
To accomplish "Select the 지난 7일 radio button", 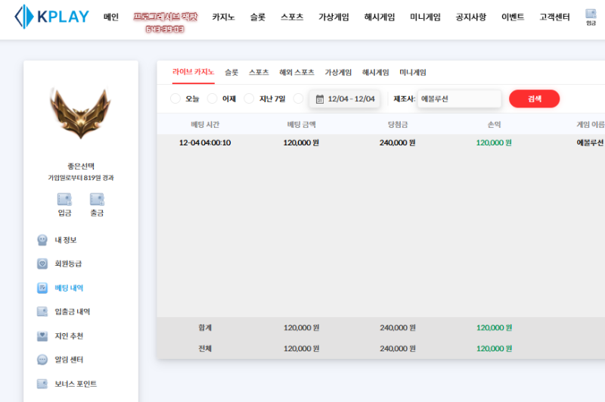I will (x=250, y=98).
